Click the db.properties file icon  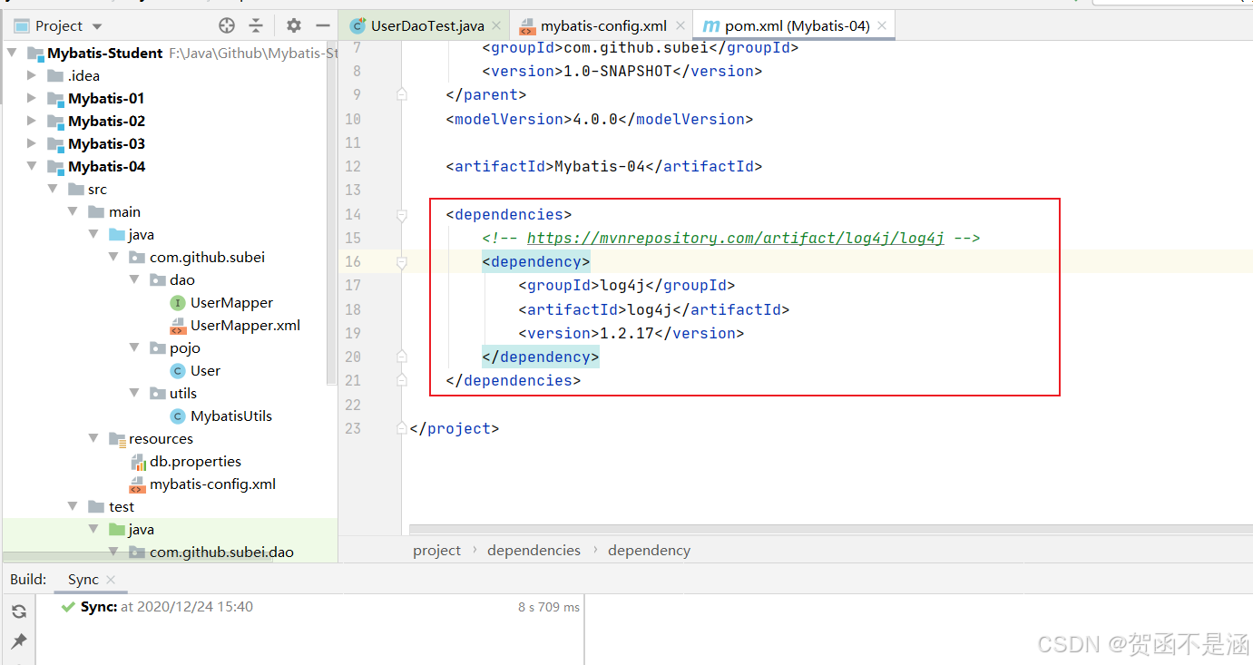coord(138,461)
